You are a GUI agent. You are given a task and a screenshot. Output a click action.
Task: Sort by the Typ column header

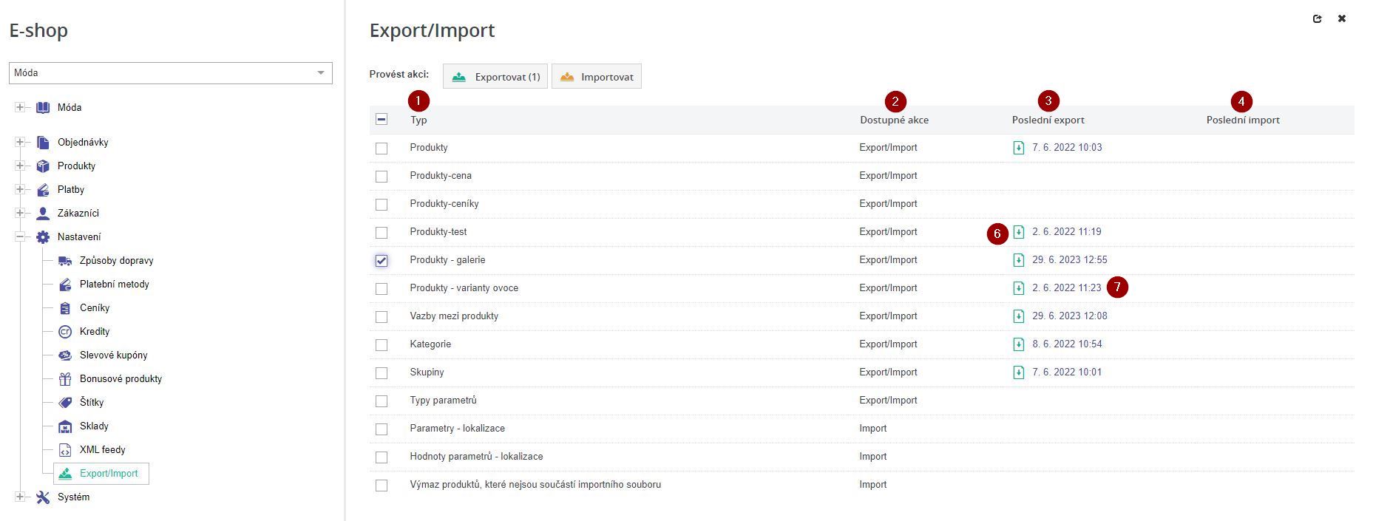pos(418,120)
